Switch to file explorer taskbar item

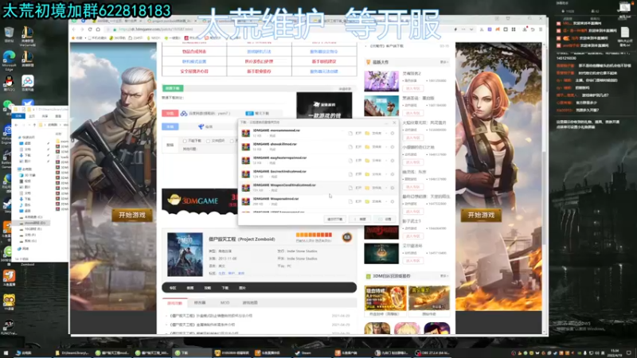tap(73, 353)
